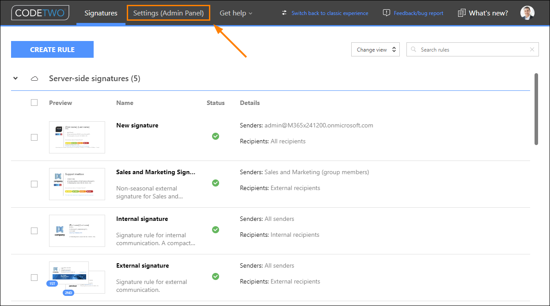Click Sales and Marketing (group members) sender
550x306 pixels.
click(317, 172)
